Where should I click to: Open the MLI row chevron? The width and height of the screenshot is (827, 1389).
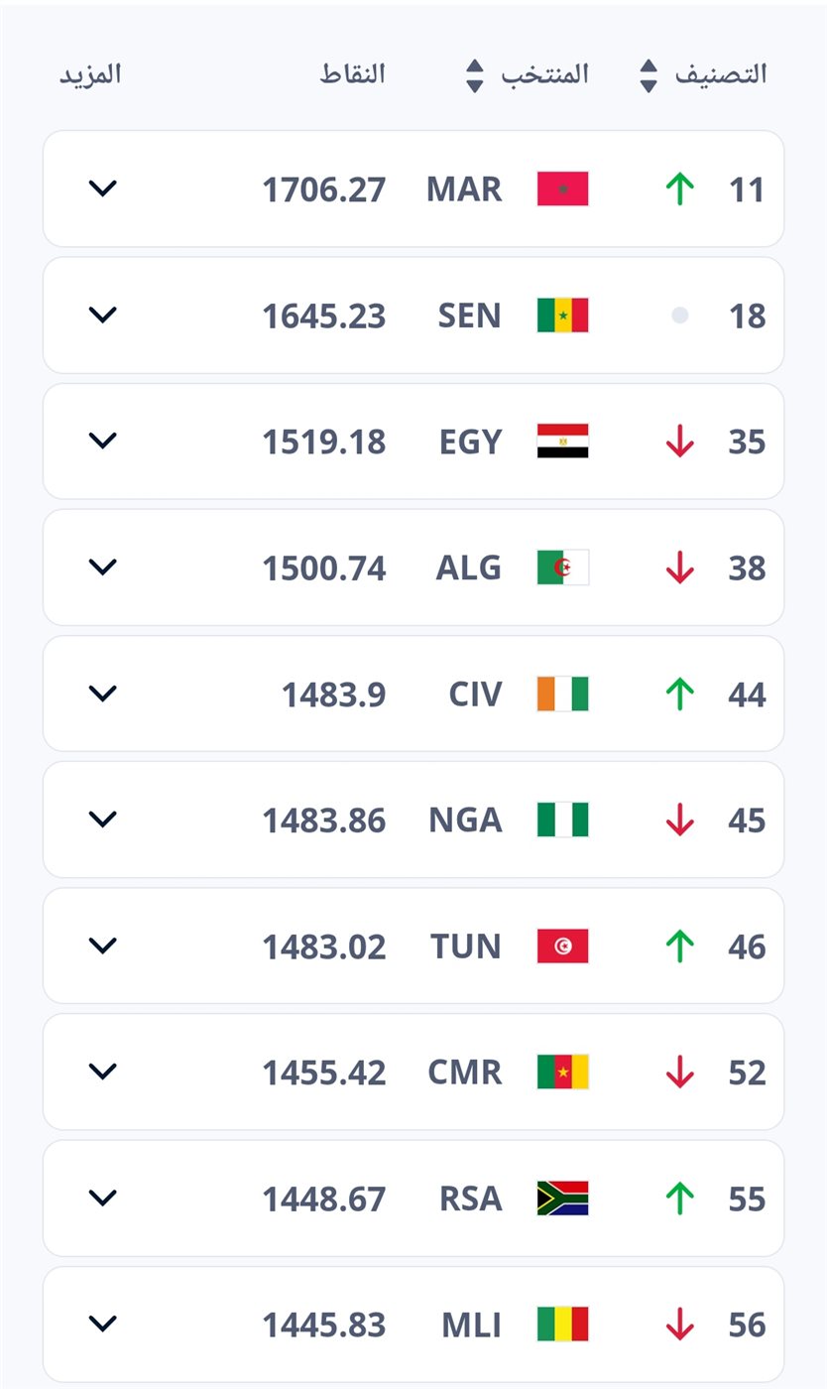(x=103, y=1324)
